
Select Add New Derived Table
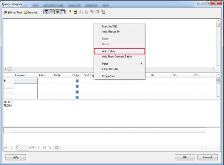coord(117,57)
